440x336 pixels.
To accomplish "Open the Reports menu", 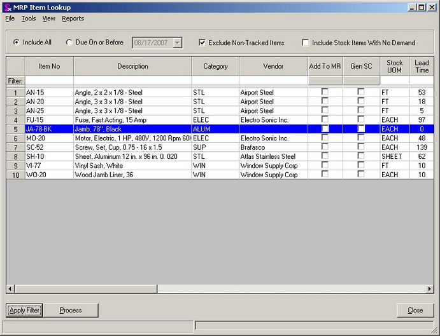I will coord(73,18).
